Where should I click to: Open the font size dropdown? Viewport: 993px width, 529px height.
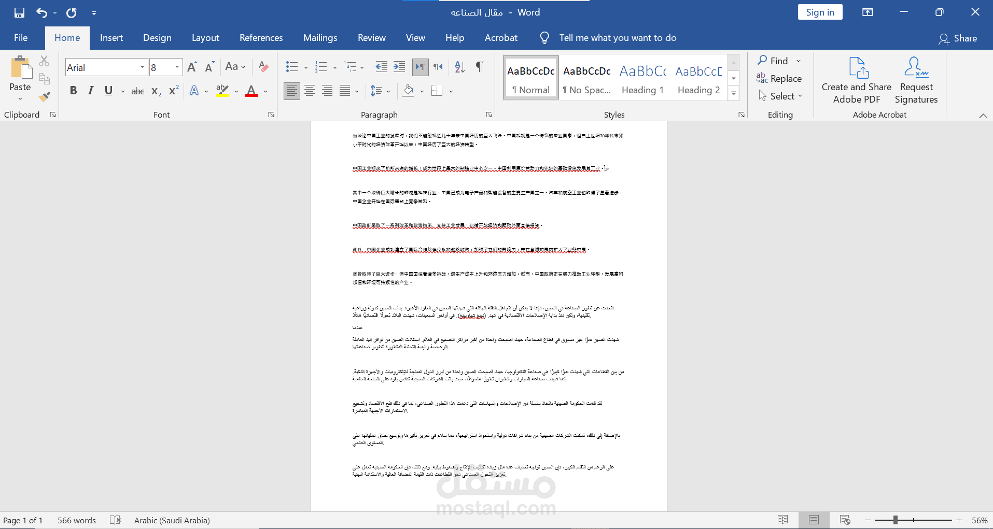(177, 67)
